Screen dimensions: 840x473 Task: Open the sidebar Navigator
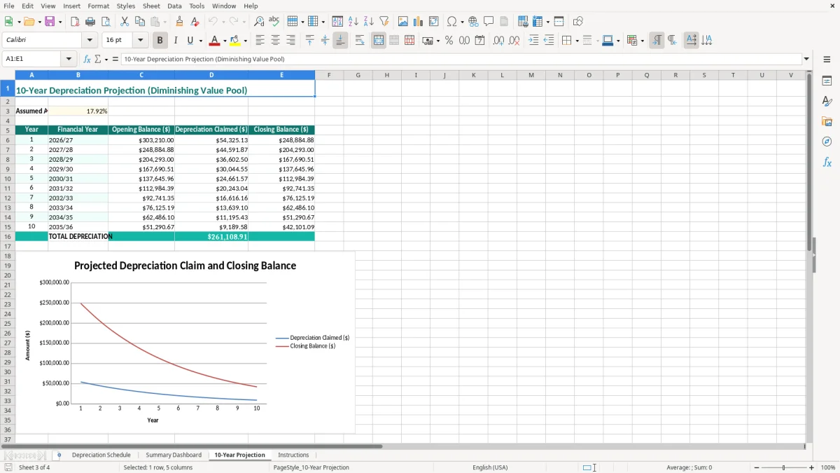pyautogui.click(x=827, y=142)
